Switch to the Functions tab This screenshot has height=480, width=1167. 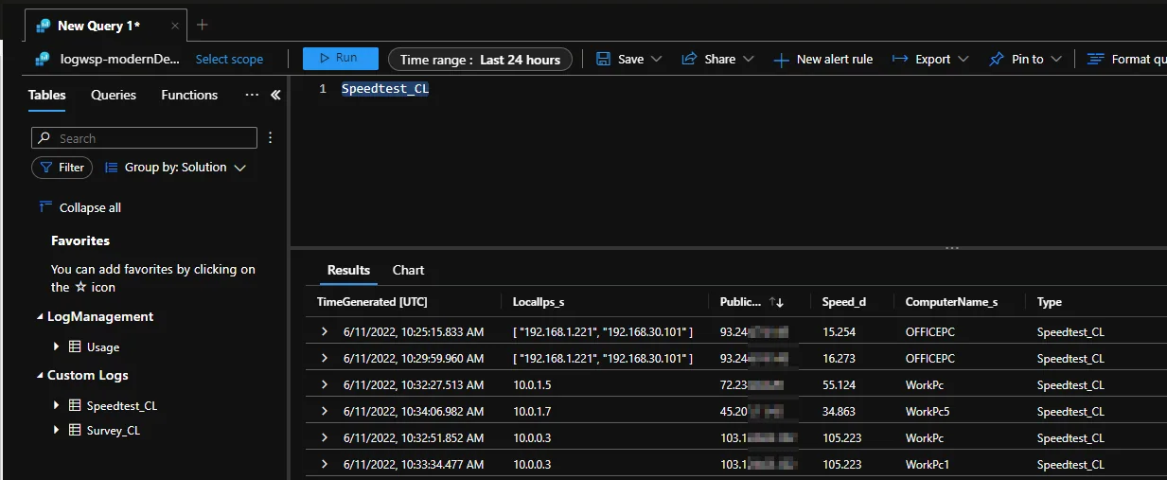(x=189, y=95)
